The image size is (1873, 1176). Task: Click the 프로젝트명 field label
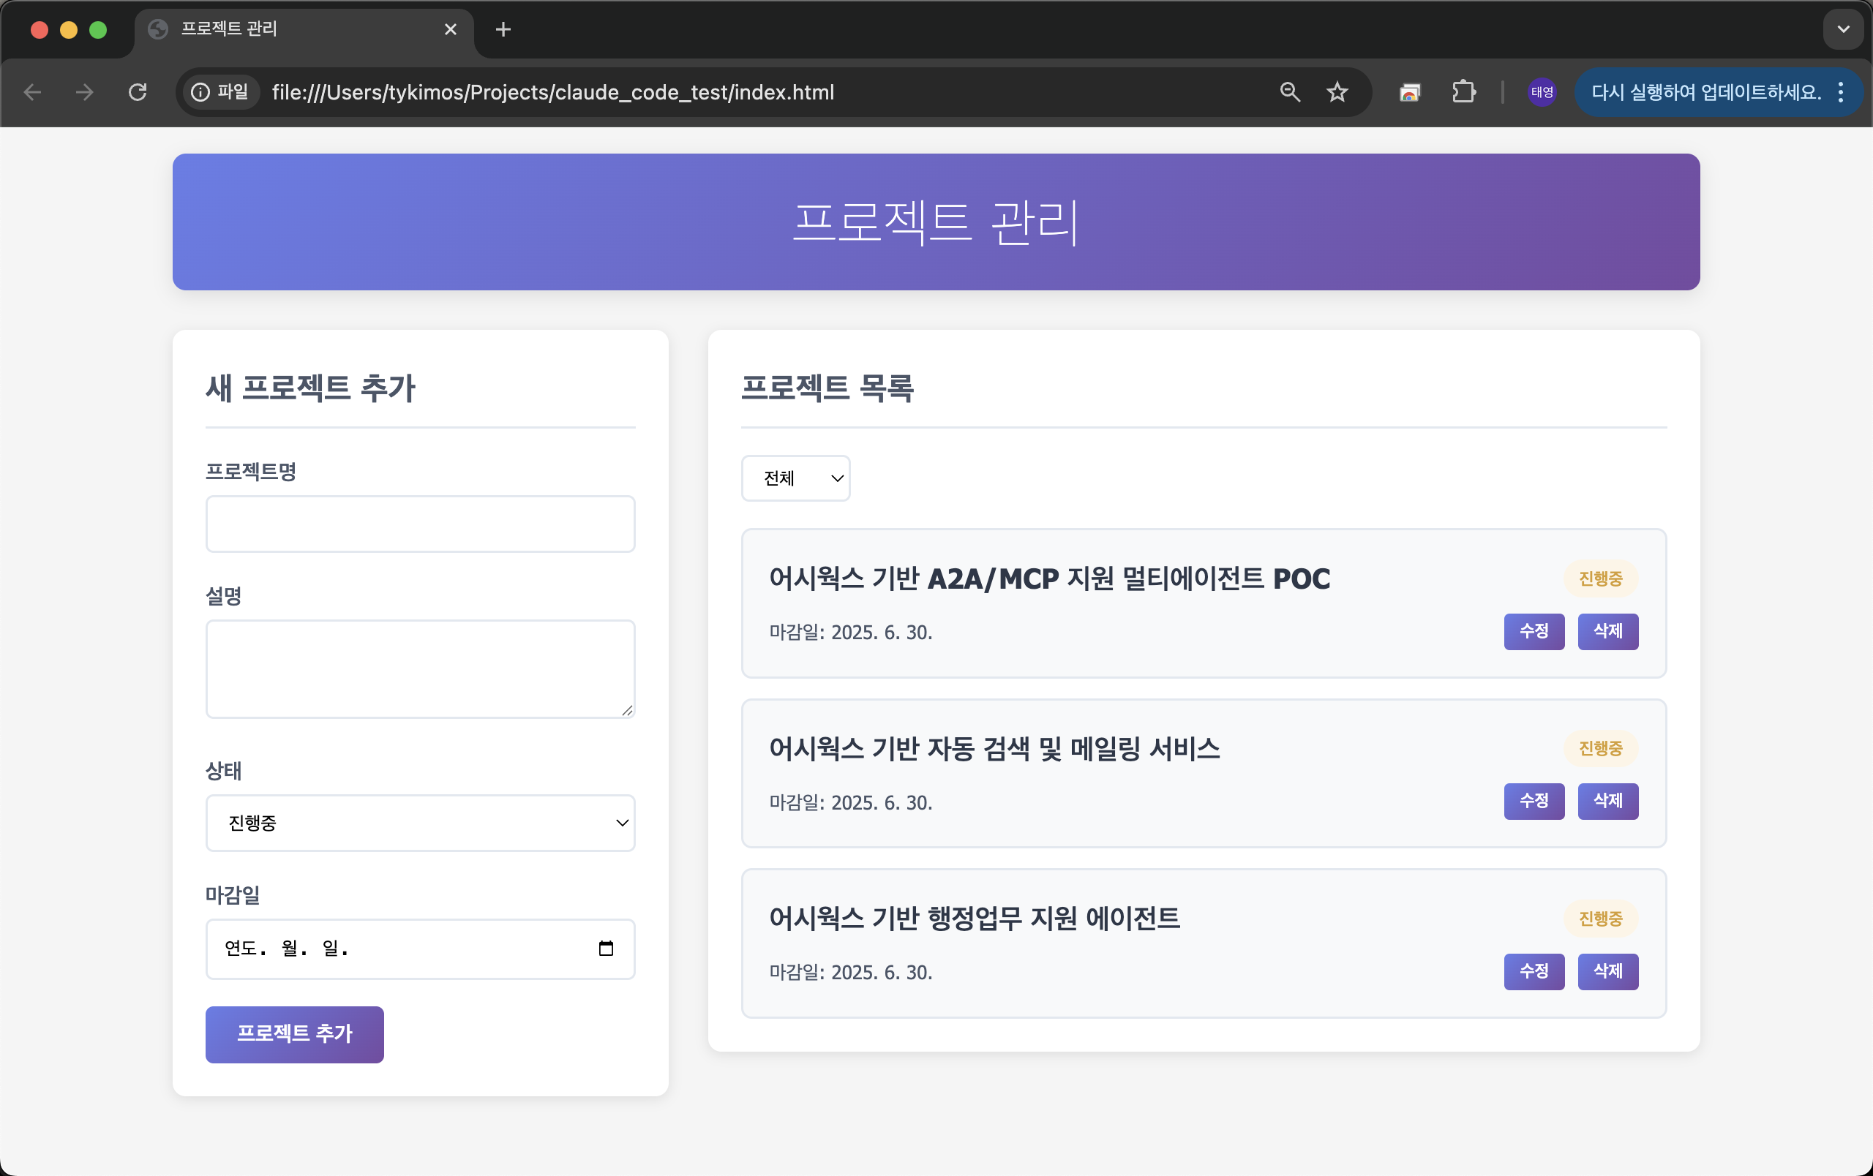tap(250, 472)
